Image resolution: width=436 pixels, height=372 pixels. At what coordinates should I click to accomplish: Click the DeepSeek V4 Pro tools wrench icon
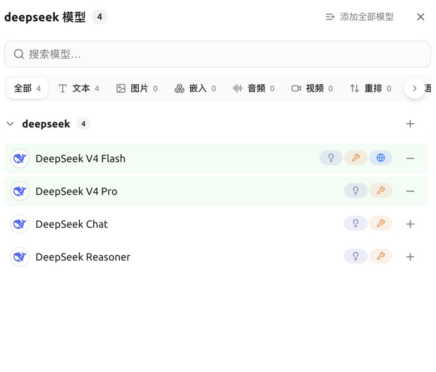coord(381,191)
